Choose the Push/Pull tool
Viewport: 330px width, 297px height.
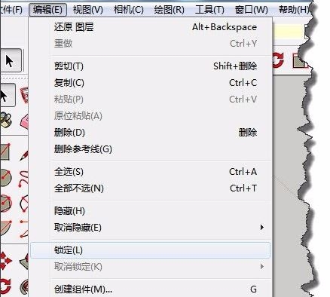coord(24,262)
